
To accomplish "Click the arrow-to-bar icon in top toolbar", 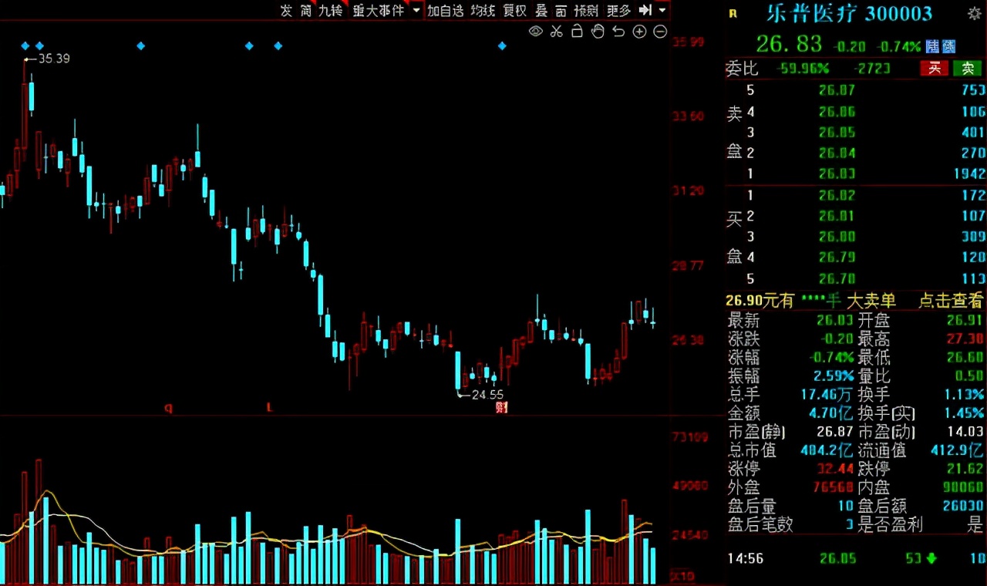I will (645, 10).
